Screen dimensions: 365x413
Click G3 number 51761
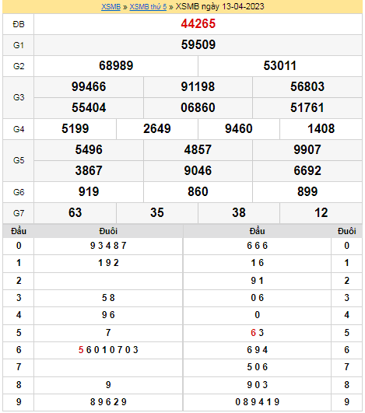(307, 108)
